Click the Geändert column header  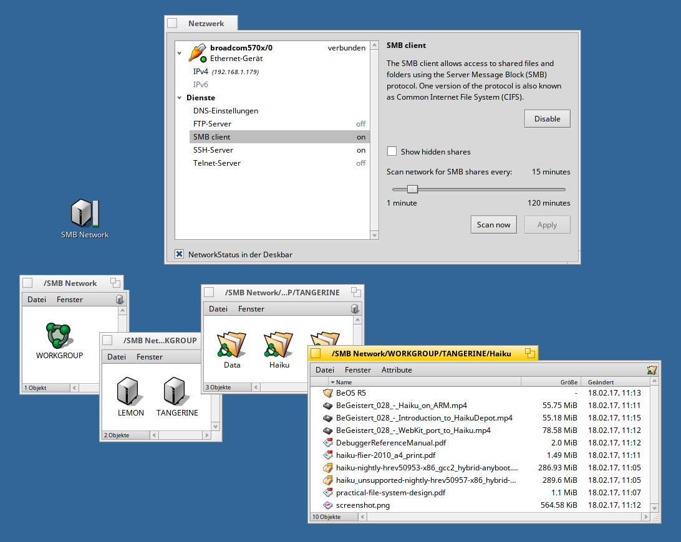pos(616,382)
